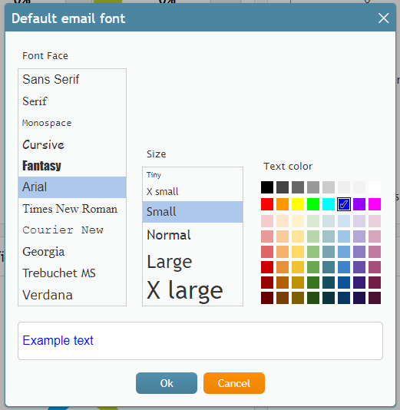The width and height of the screenshot is (400, 410).
Task: Pick X large font size
Action: pyautogui.click(x=193, y=290)
